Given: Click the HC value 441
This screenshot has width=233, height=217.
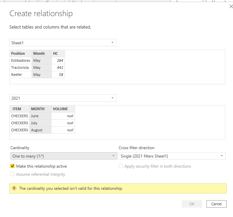Looking at the screenshot, I should 58,68.
